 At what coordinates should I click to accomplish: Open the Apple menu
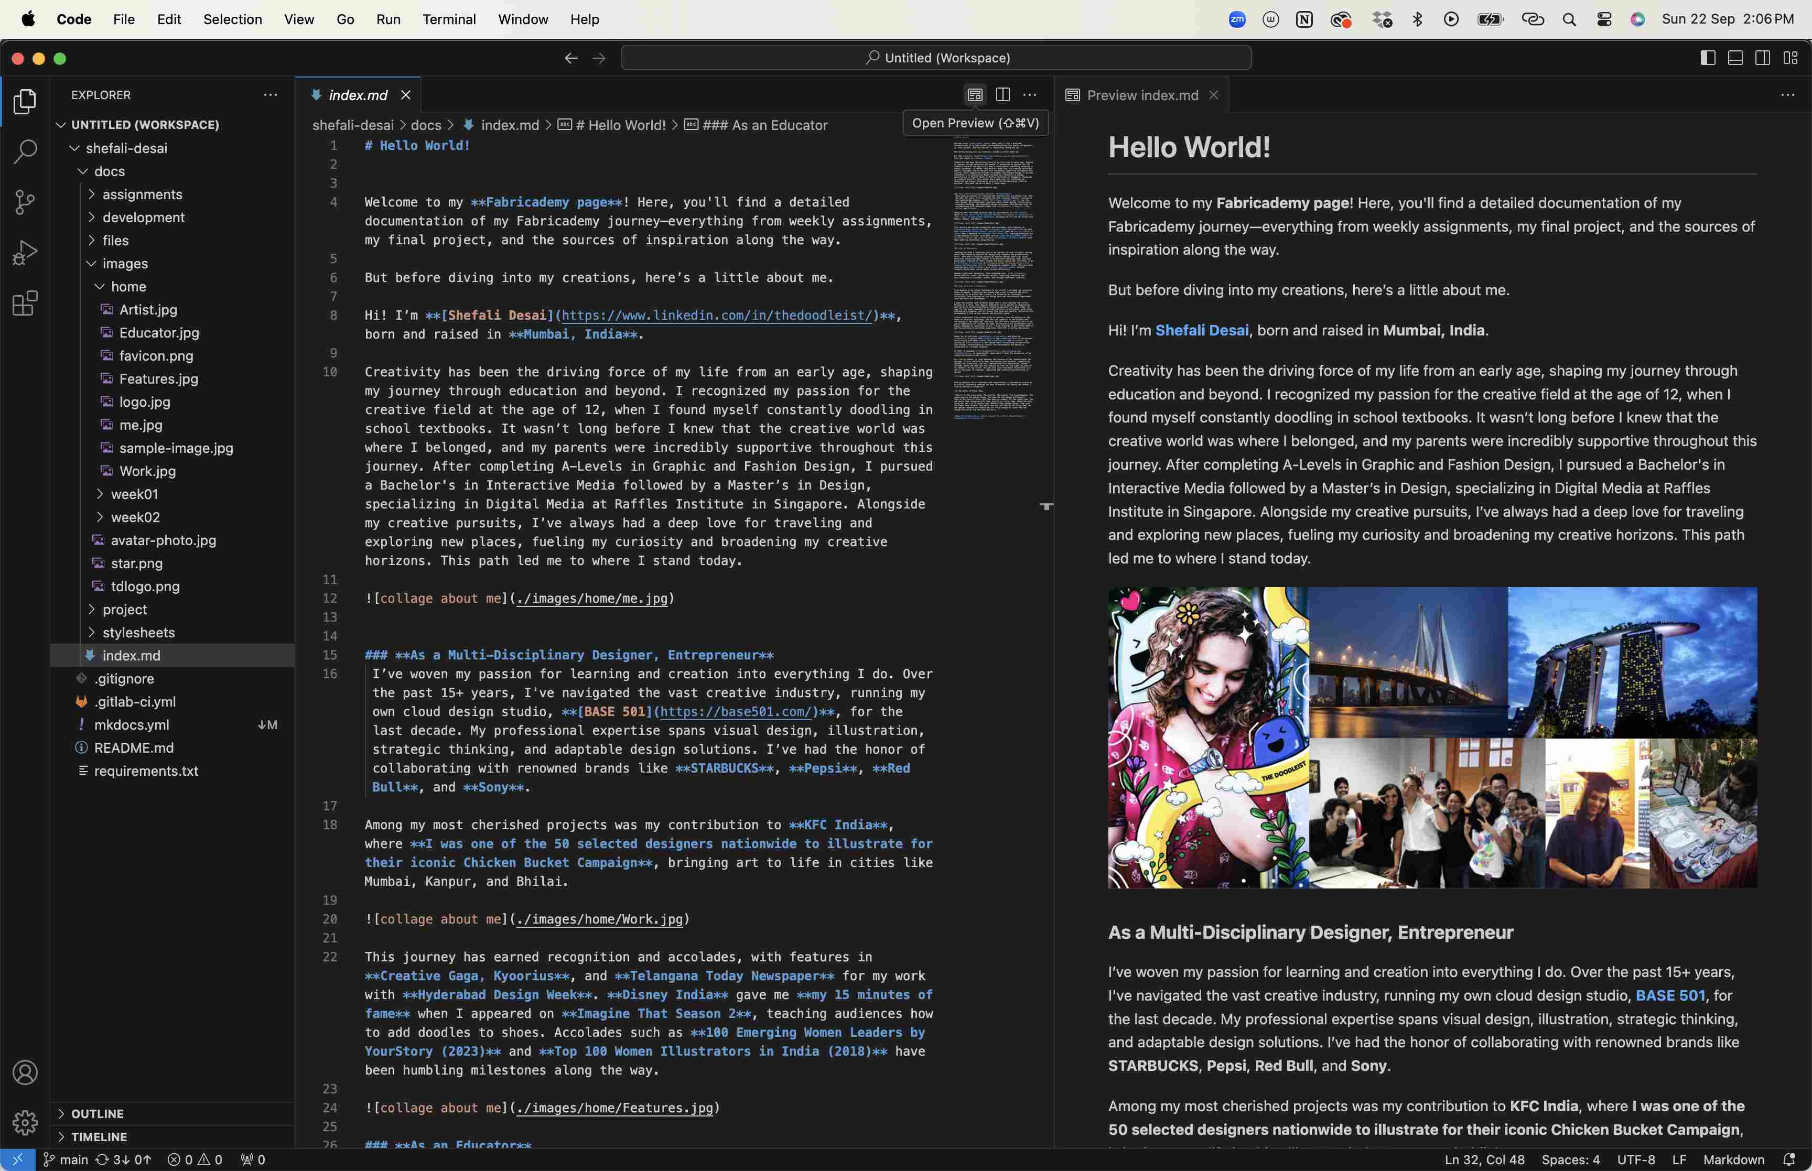28,19
